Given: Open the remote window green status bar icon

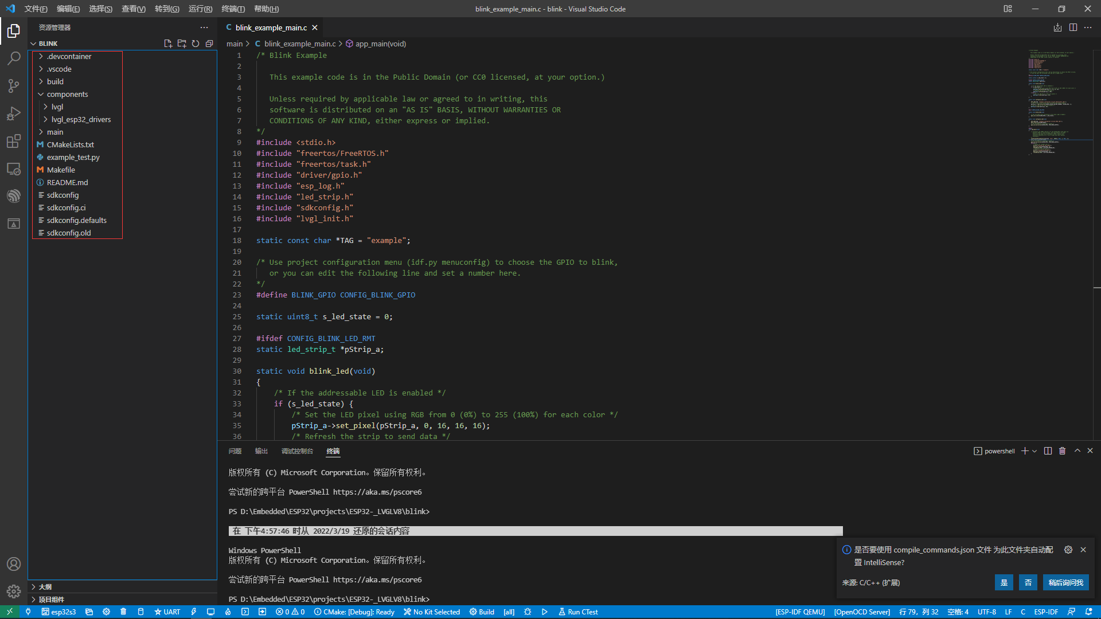Looking at the screenshot, I should coord(10,612).
